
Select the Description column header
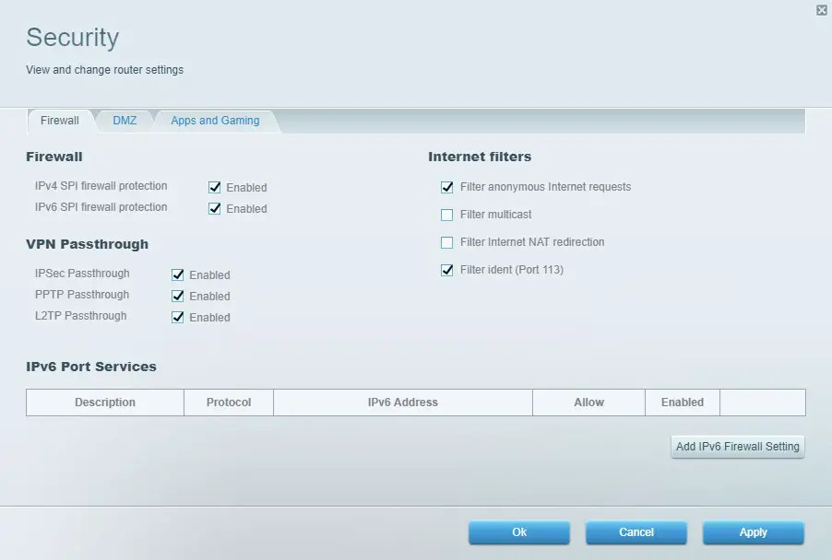[x=104, y=402]
